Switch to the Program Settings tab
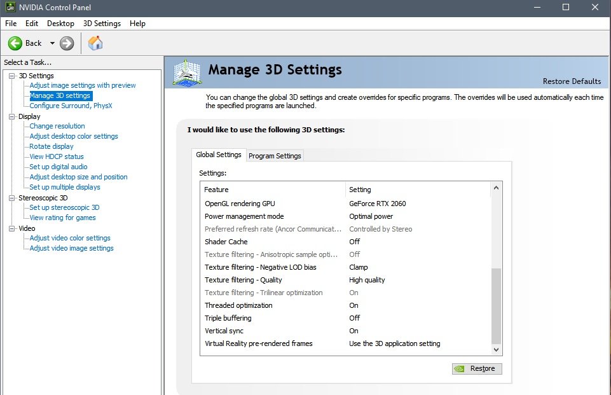Image resolution: width=611 pixels, height=395 pixels. 275,156
